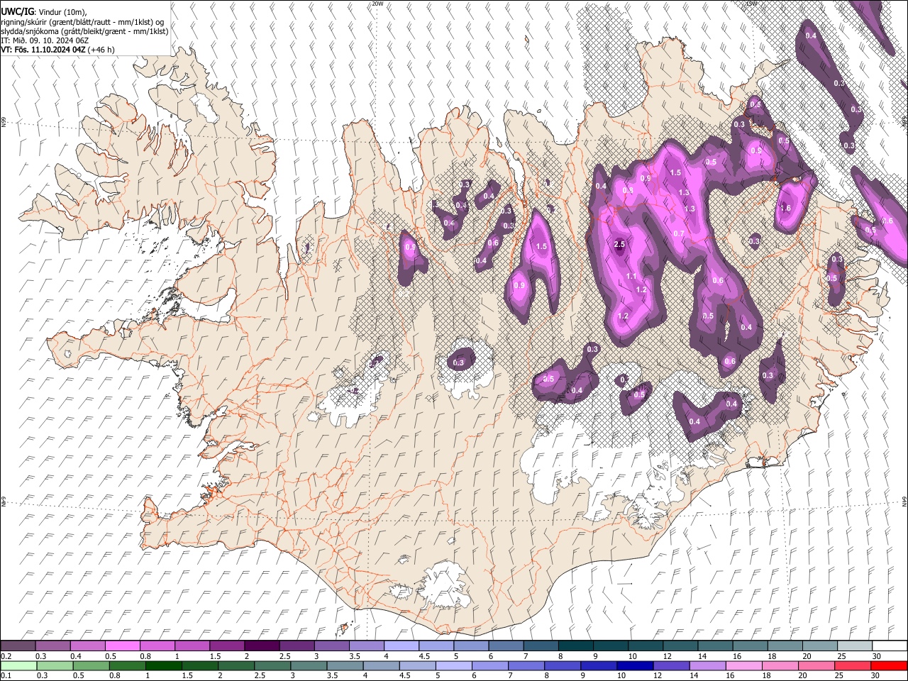Viewport: 908px width, 681px height.
Task: Click the 0.2 label under the snow scale
Action: pyautogui.click(x=6, y=656)
